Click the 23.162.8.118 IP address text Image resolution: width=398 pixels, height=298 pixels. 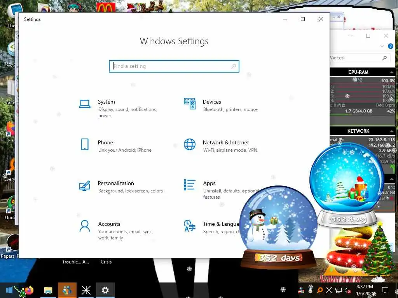click(382, 140)
